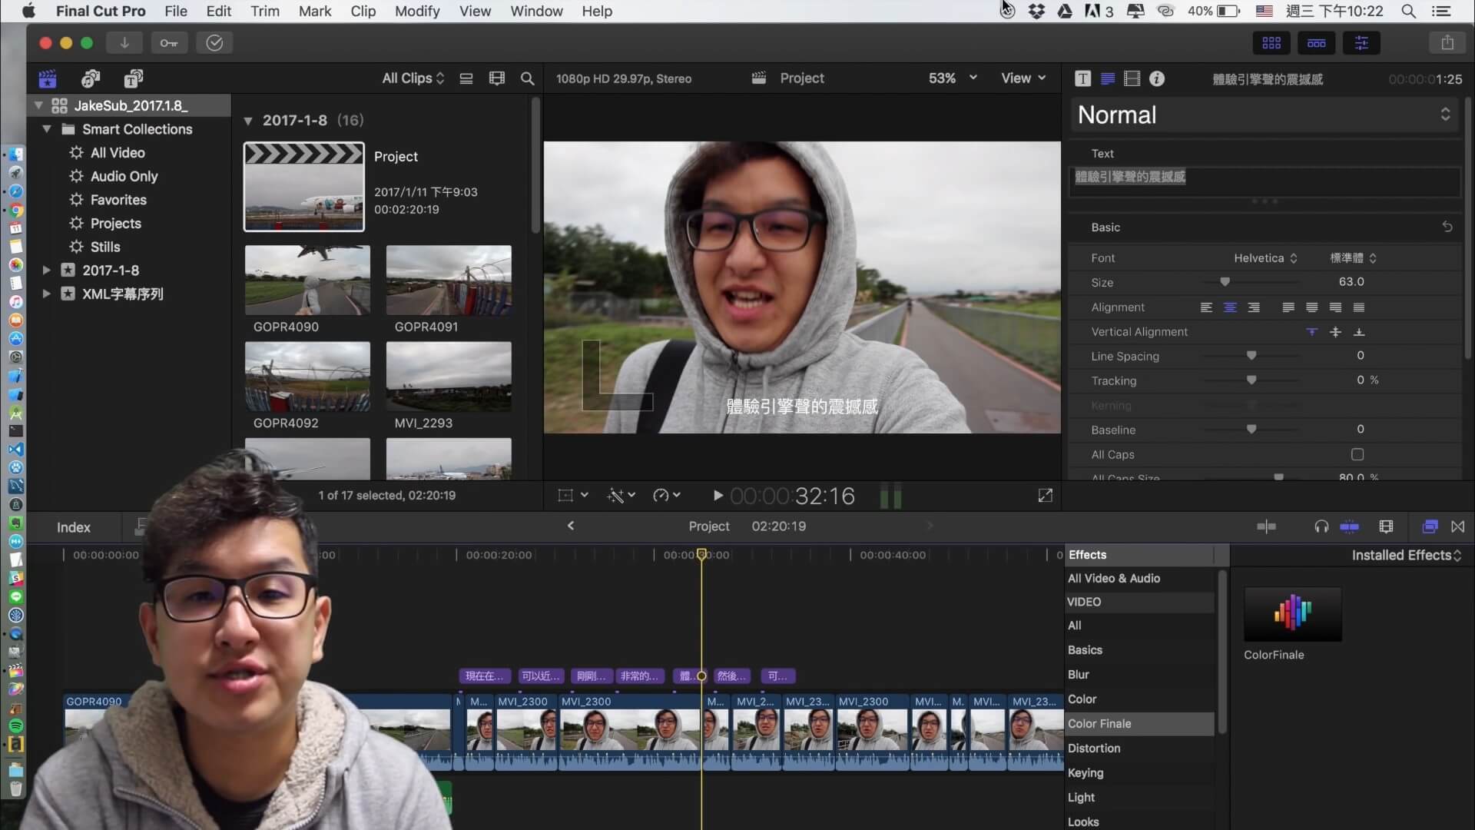The height and width of the screenshot is (830, 1475).
Task: Select the ColorFinale effect thumbnail
Action: point(1293,614)
